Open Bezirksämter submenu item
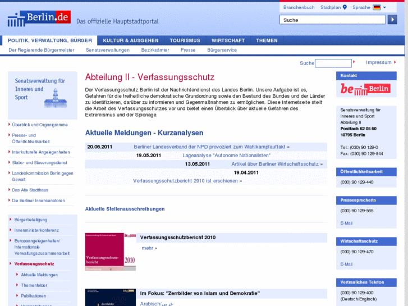 (155, 50)
